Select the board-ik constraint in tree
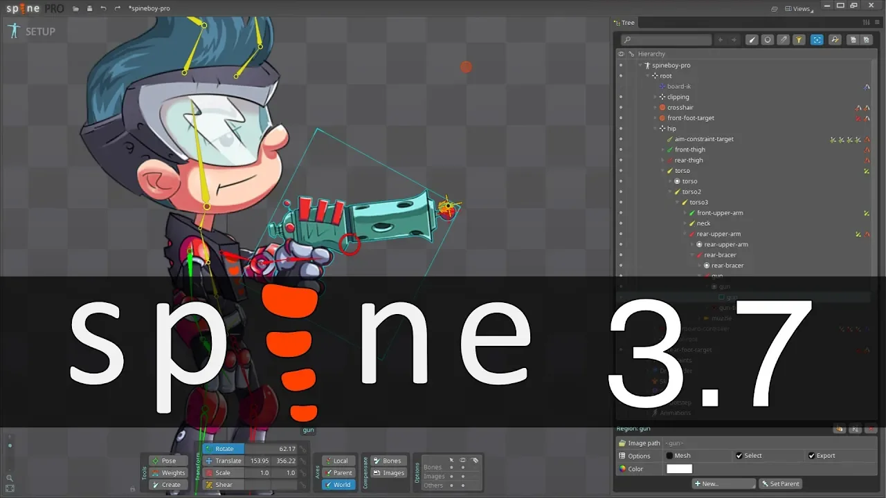The width and height of the screenshot is (886, 498). (x=678, y=86)
